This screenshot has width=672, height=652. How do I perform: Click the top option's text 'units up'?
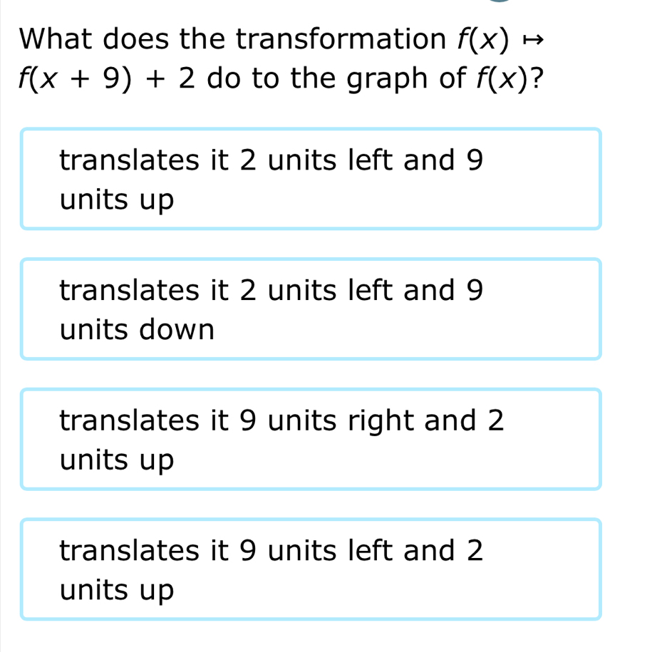coord(117,200)
